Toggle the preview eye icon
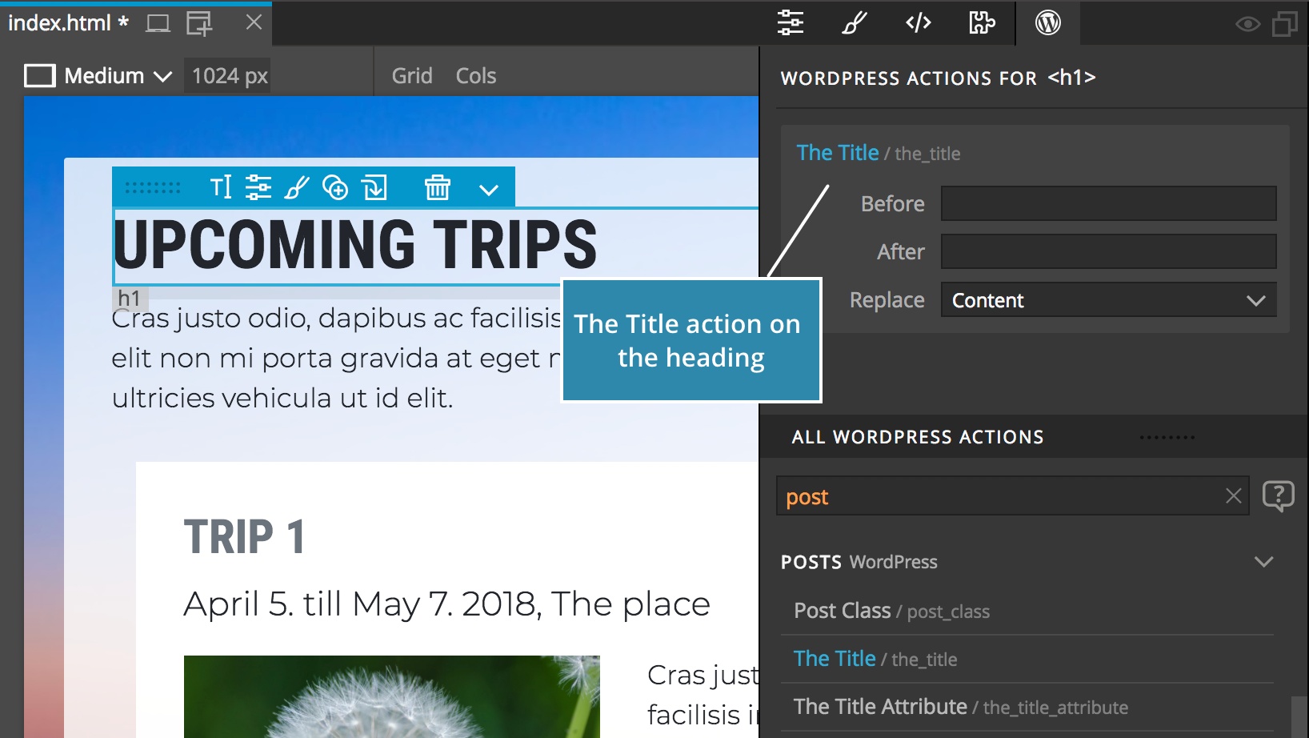 pyautogui.click(x=1247, y=24)
